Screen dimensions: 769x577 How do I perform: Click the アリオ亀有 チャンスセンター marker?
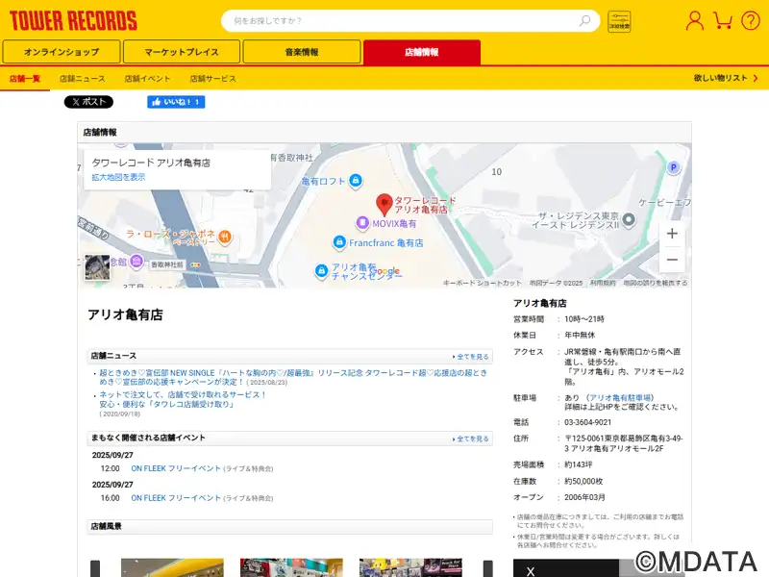tap(321, 270)
